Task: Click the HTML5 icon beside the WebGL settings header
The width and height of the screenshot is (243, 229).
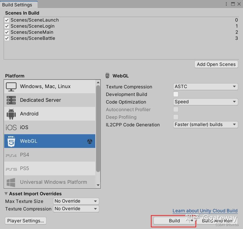Action: pos(107,76)
